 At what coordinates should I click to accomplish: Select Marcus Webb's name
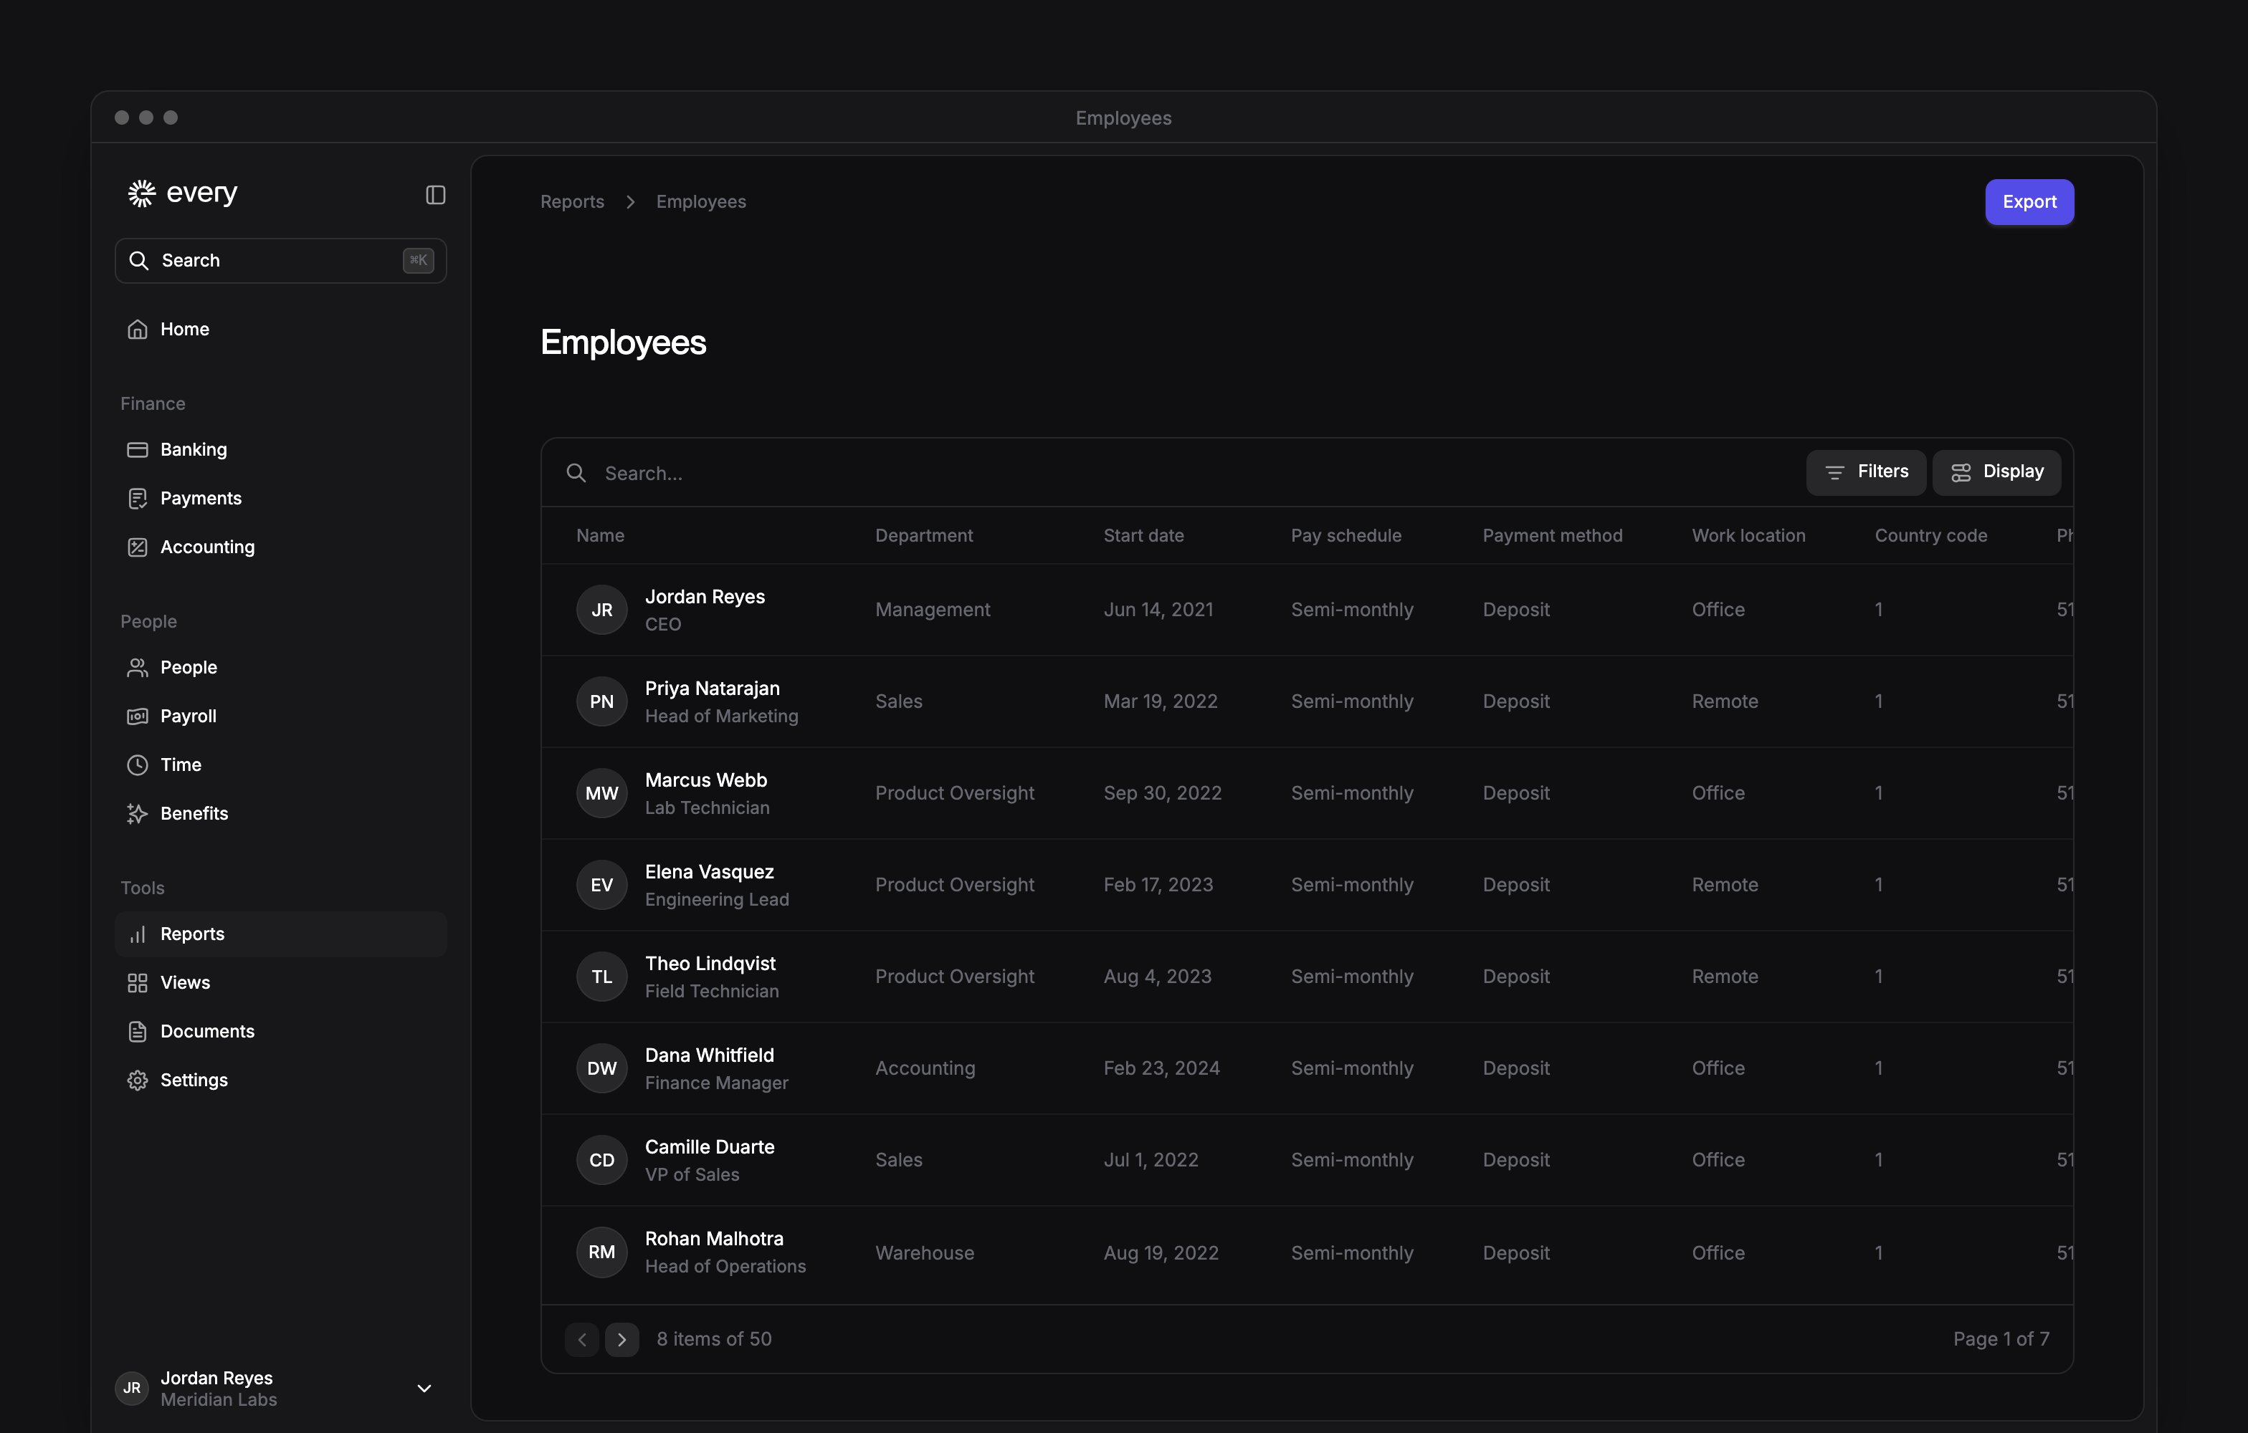point(706,780)
